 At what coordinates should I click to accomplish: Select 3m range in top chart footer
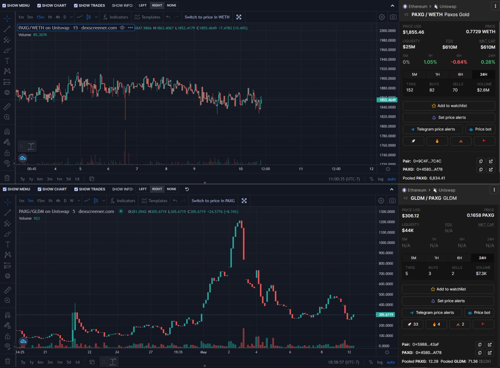coord(50,179)
